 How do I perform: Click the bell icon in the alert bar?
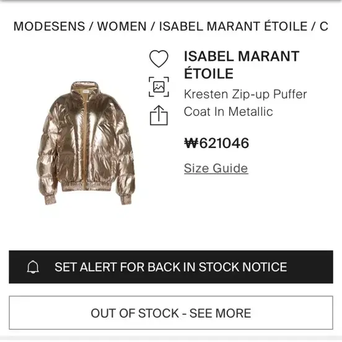(33, 267)
